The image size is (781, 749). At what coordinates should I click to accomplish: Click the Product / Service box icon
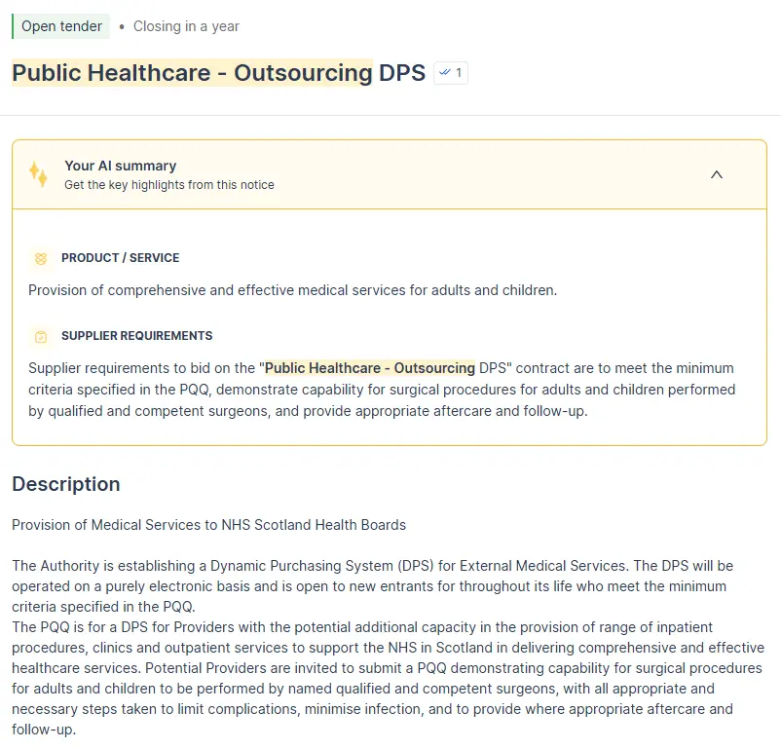(x=41, y=258)
